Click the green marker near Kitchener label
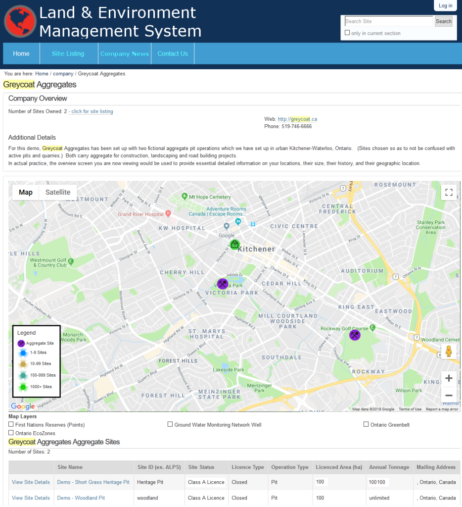 coord(235,245)
